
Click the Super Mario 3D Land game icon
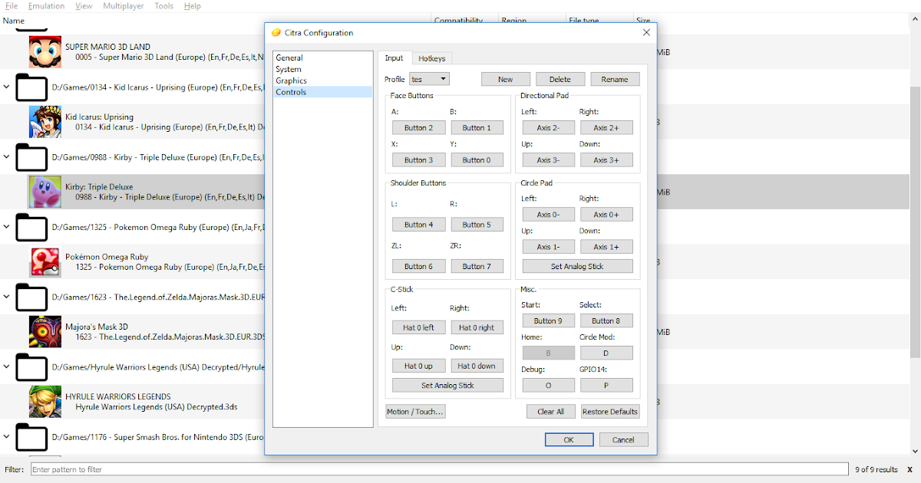(x=45, y=51)
